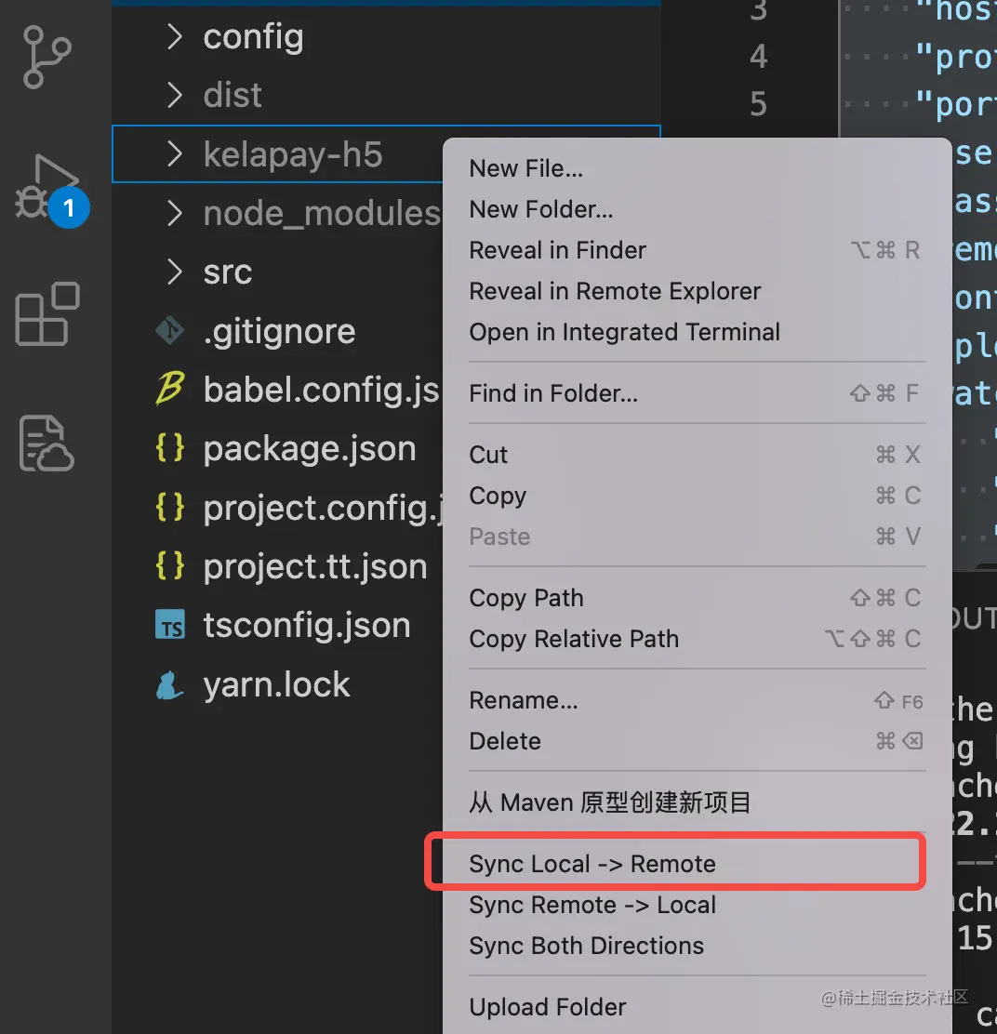Viewport: 997px width, 1034px height.
Task: Select the kelapay-h5 folder name
Action: tap(293, 155)
